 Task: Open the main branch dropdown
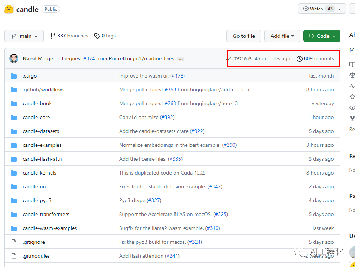(24, 36)
